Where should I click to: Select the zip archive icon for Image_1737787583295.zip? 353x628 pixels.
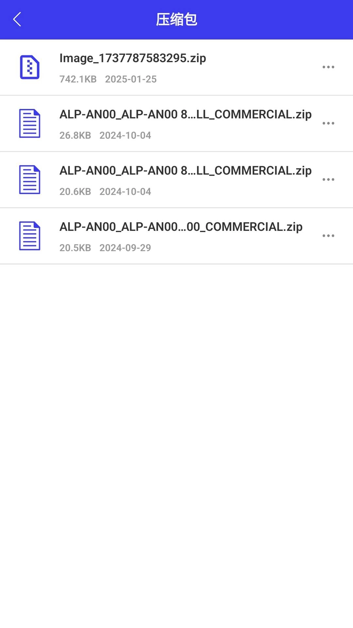[x=30, y=67]
